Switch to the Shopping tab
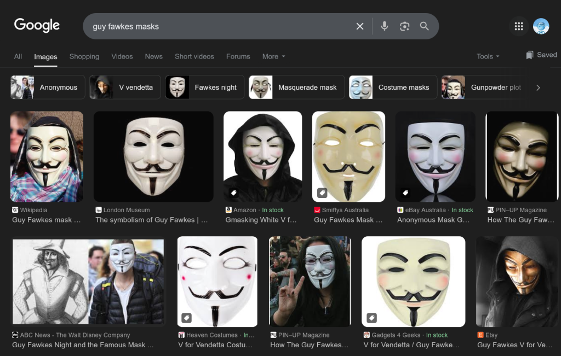The height and width of the screenshot is (356, 561). point(84,56)
